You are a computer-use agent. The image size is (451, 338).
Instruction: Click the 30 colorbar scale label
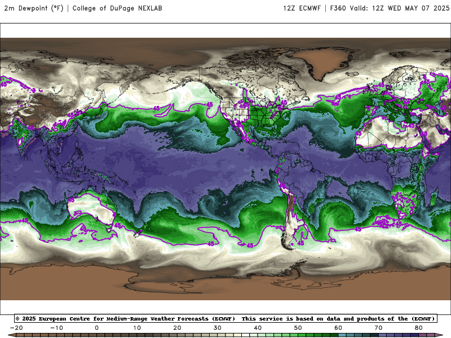(x=218, y=328)
